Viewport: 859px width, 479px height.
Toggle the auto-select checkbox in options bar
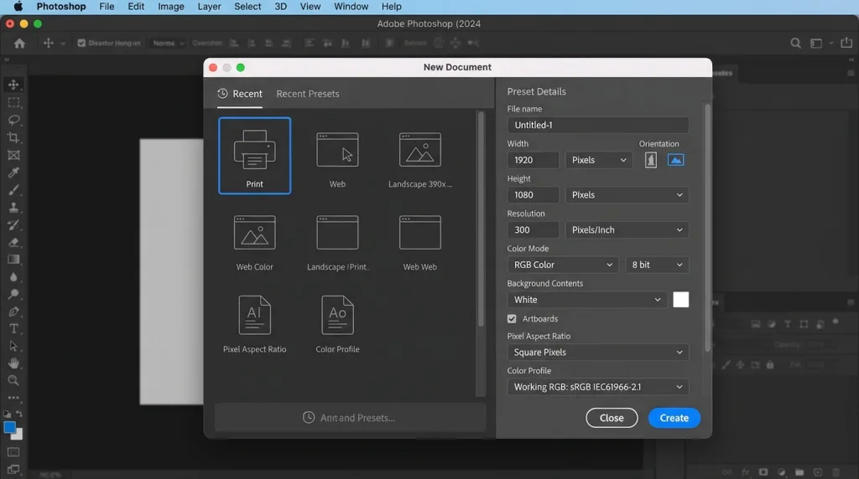point(81,44)
